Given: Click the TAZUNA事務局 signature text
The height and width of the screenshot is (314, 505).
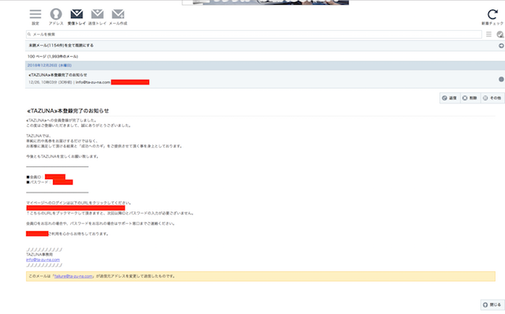Looking at the screenshot, I should [x=39, y=254].
